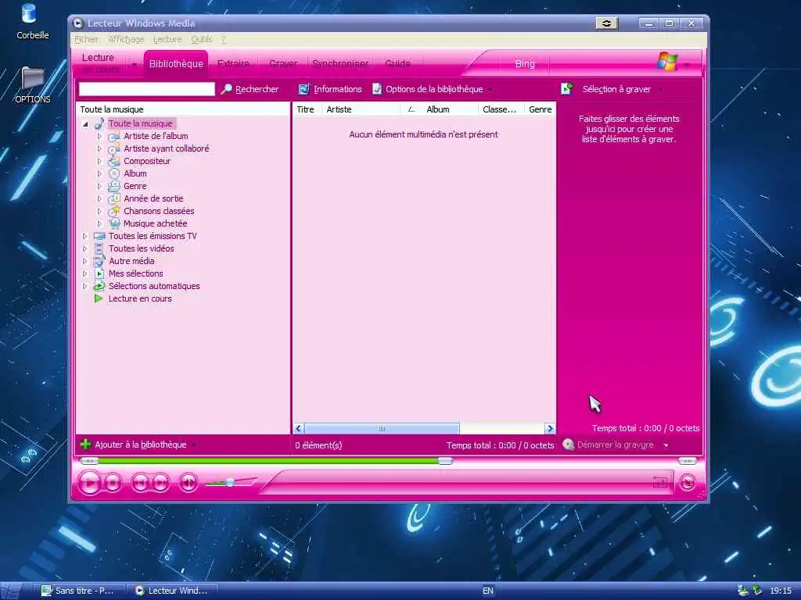
Task: Sort by the Artiste column header
Action: [x=361, y=109]
